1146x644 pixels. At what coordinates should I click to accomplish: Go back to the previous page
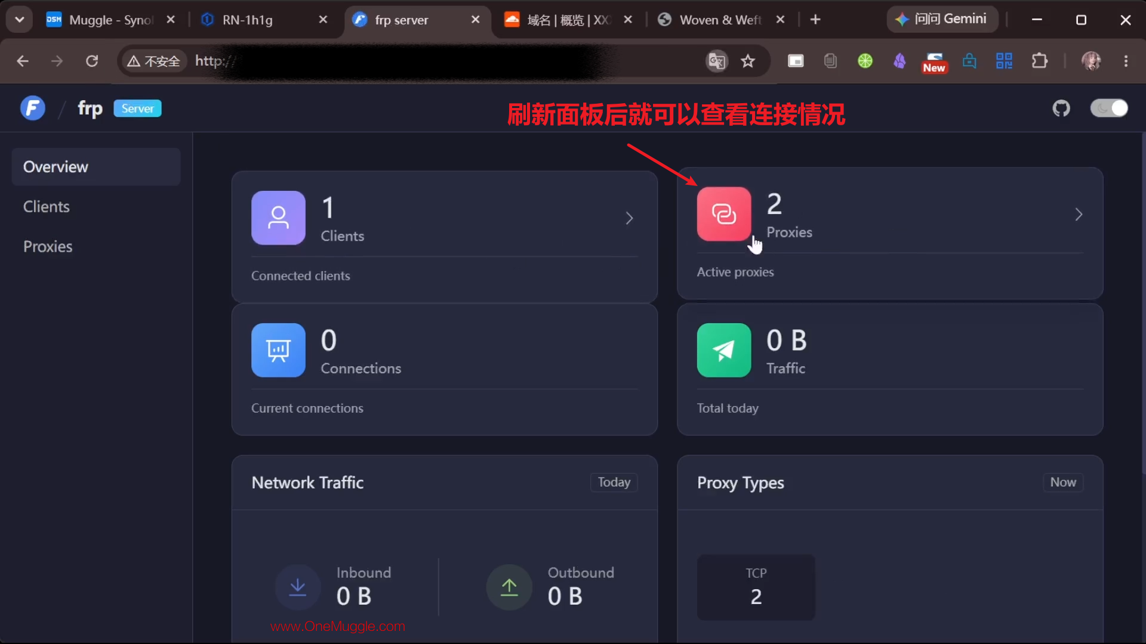tap(23, 61)
